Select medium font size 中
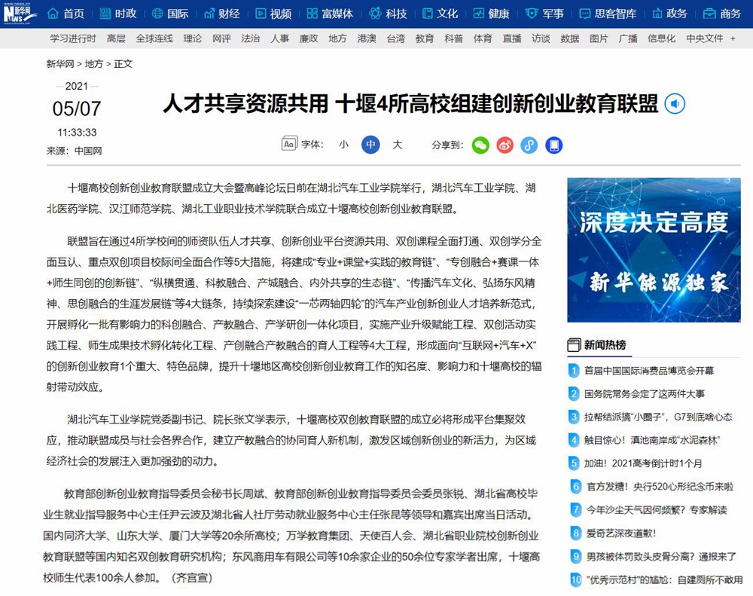Screen dimensions: 753x596 pos(370,145)
